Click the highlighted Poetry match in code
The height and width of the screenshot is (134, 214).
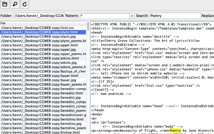click(x=175, y=131)
